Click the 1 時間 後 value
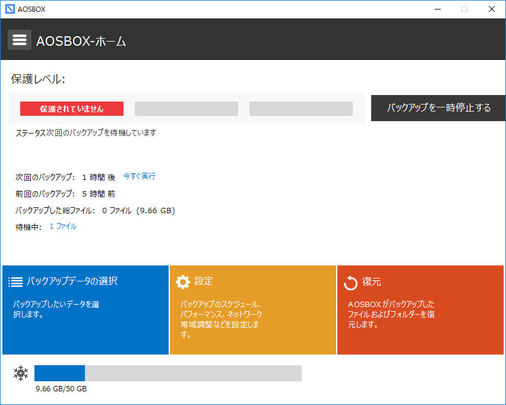Screen dimensions: 506x405 tap(99, 177)
